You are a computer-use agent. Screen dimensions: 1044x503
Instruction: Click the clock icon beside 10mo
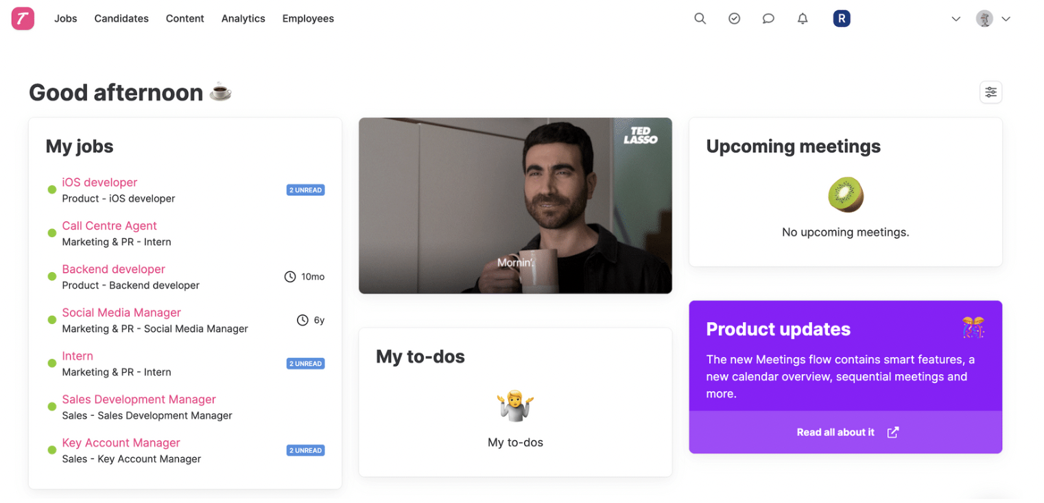tap(290, 277)
